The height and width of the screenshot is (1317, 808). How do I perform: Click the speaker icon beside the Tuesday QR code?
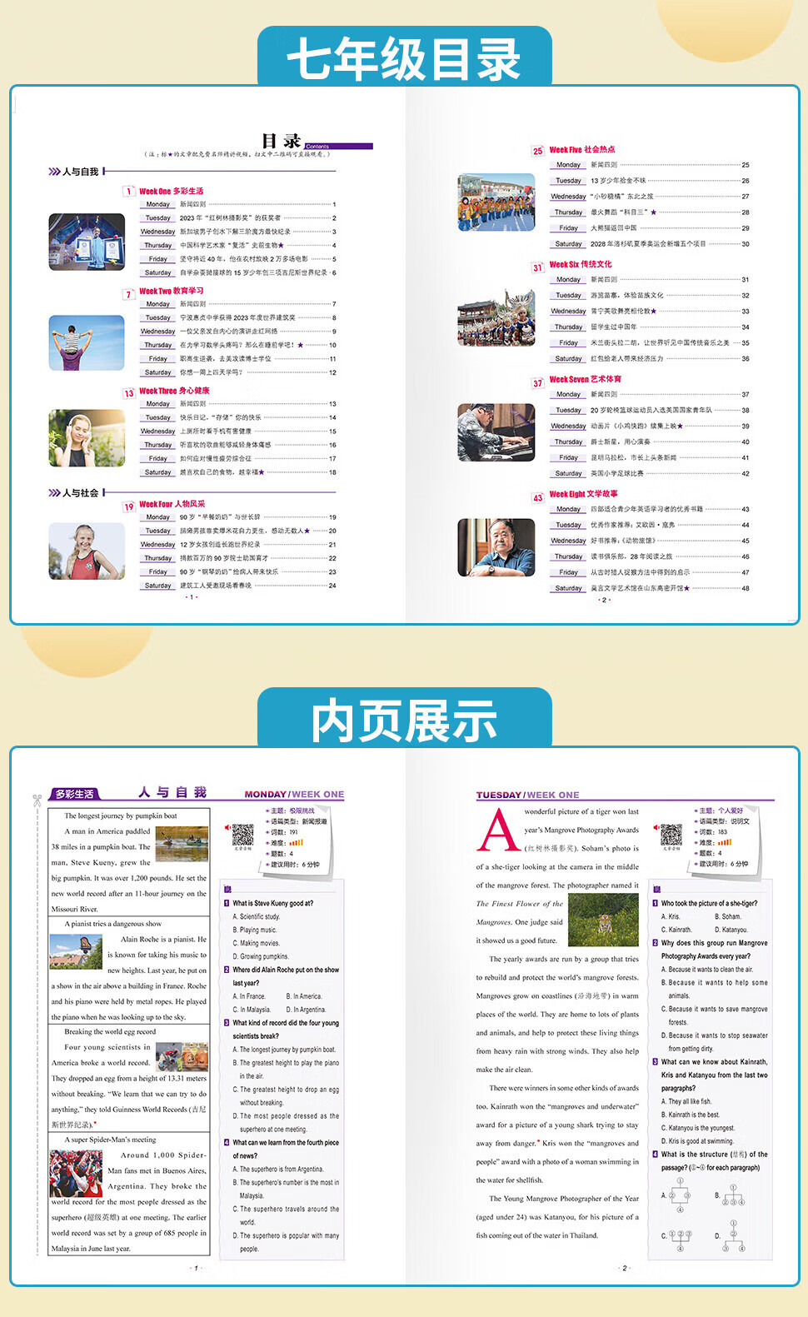coord(655,828)
